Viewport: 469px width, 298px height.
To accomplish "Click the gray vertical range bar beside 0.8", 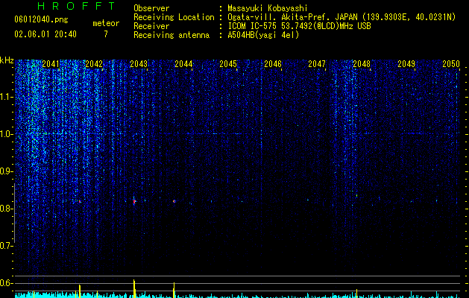I will point(14,213).
